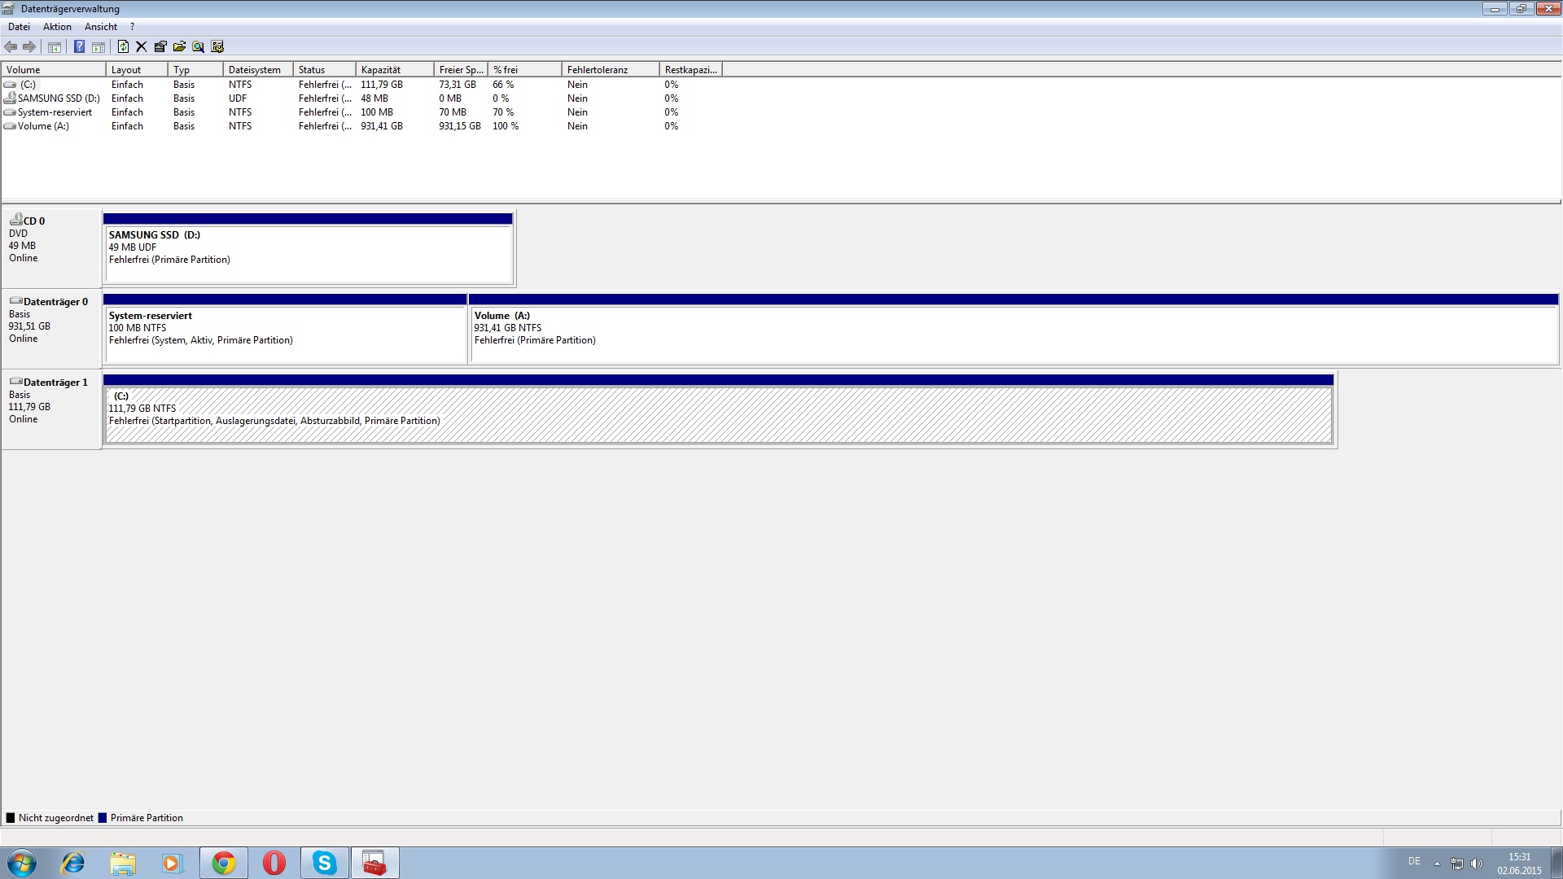
Task: Open the Aktion menu
Action: [x=57, y=27]
